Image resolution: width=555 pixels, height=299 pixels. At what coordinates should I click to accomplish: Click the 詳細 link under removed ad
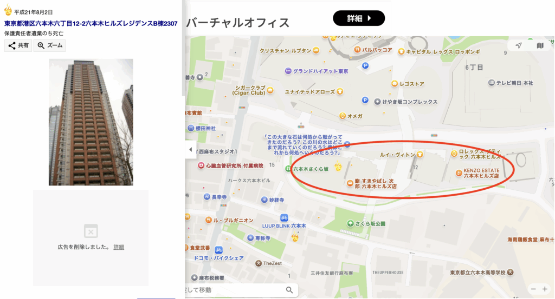(119, 247)
